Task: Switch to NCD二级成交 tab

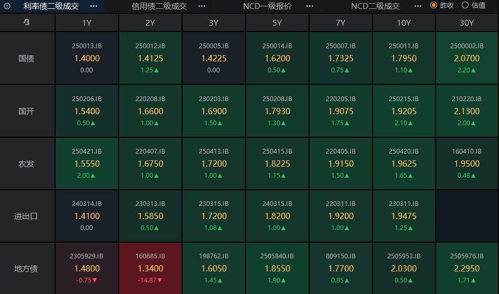Action: (x=375, y=6)
